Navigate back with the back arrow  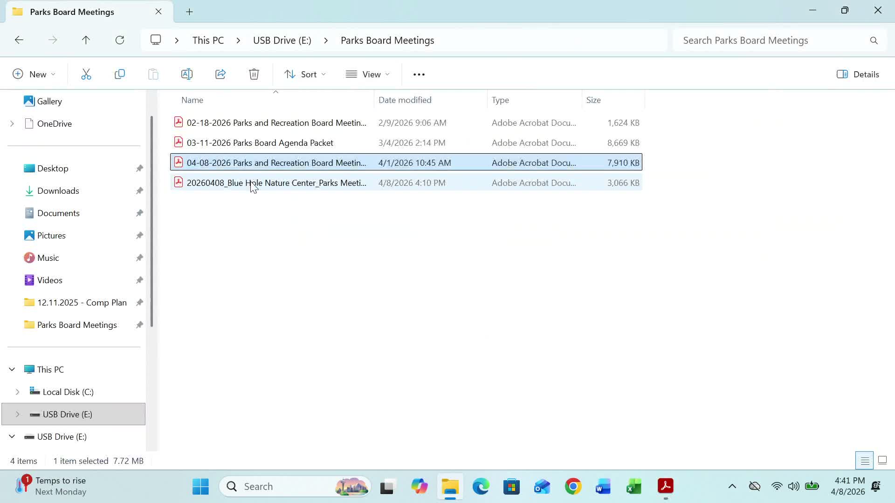pos(19,41)
